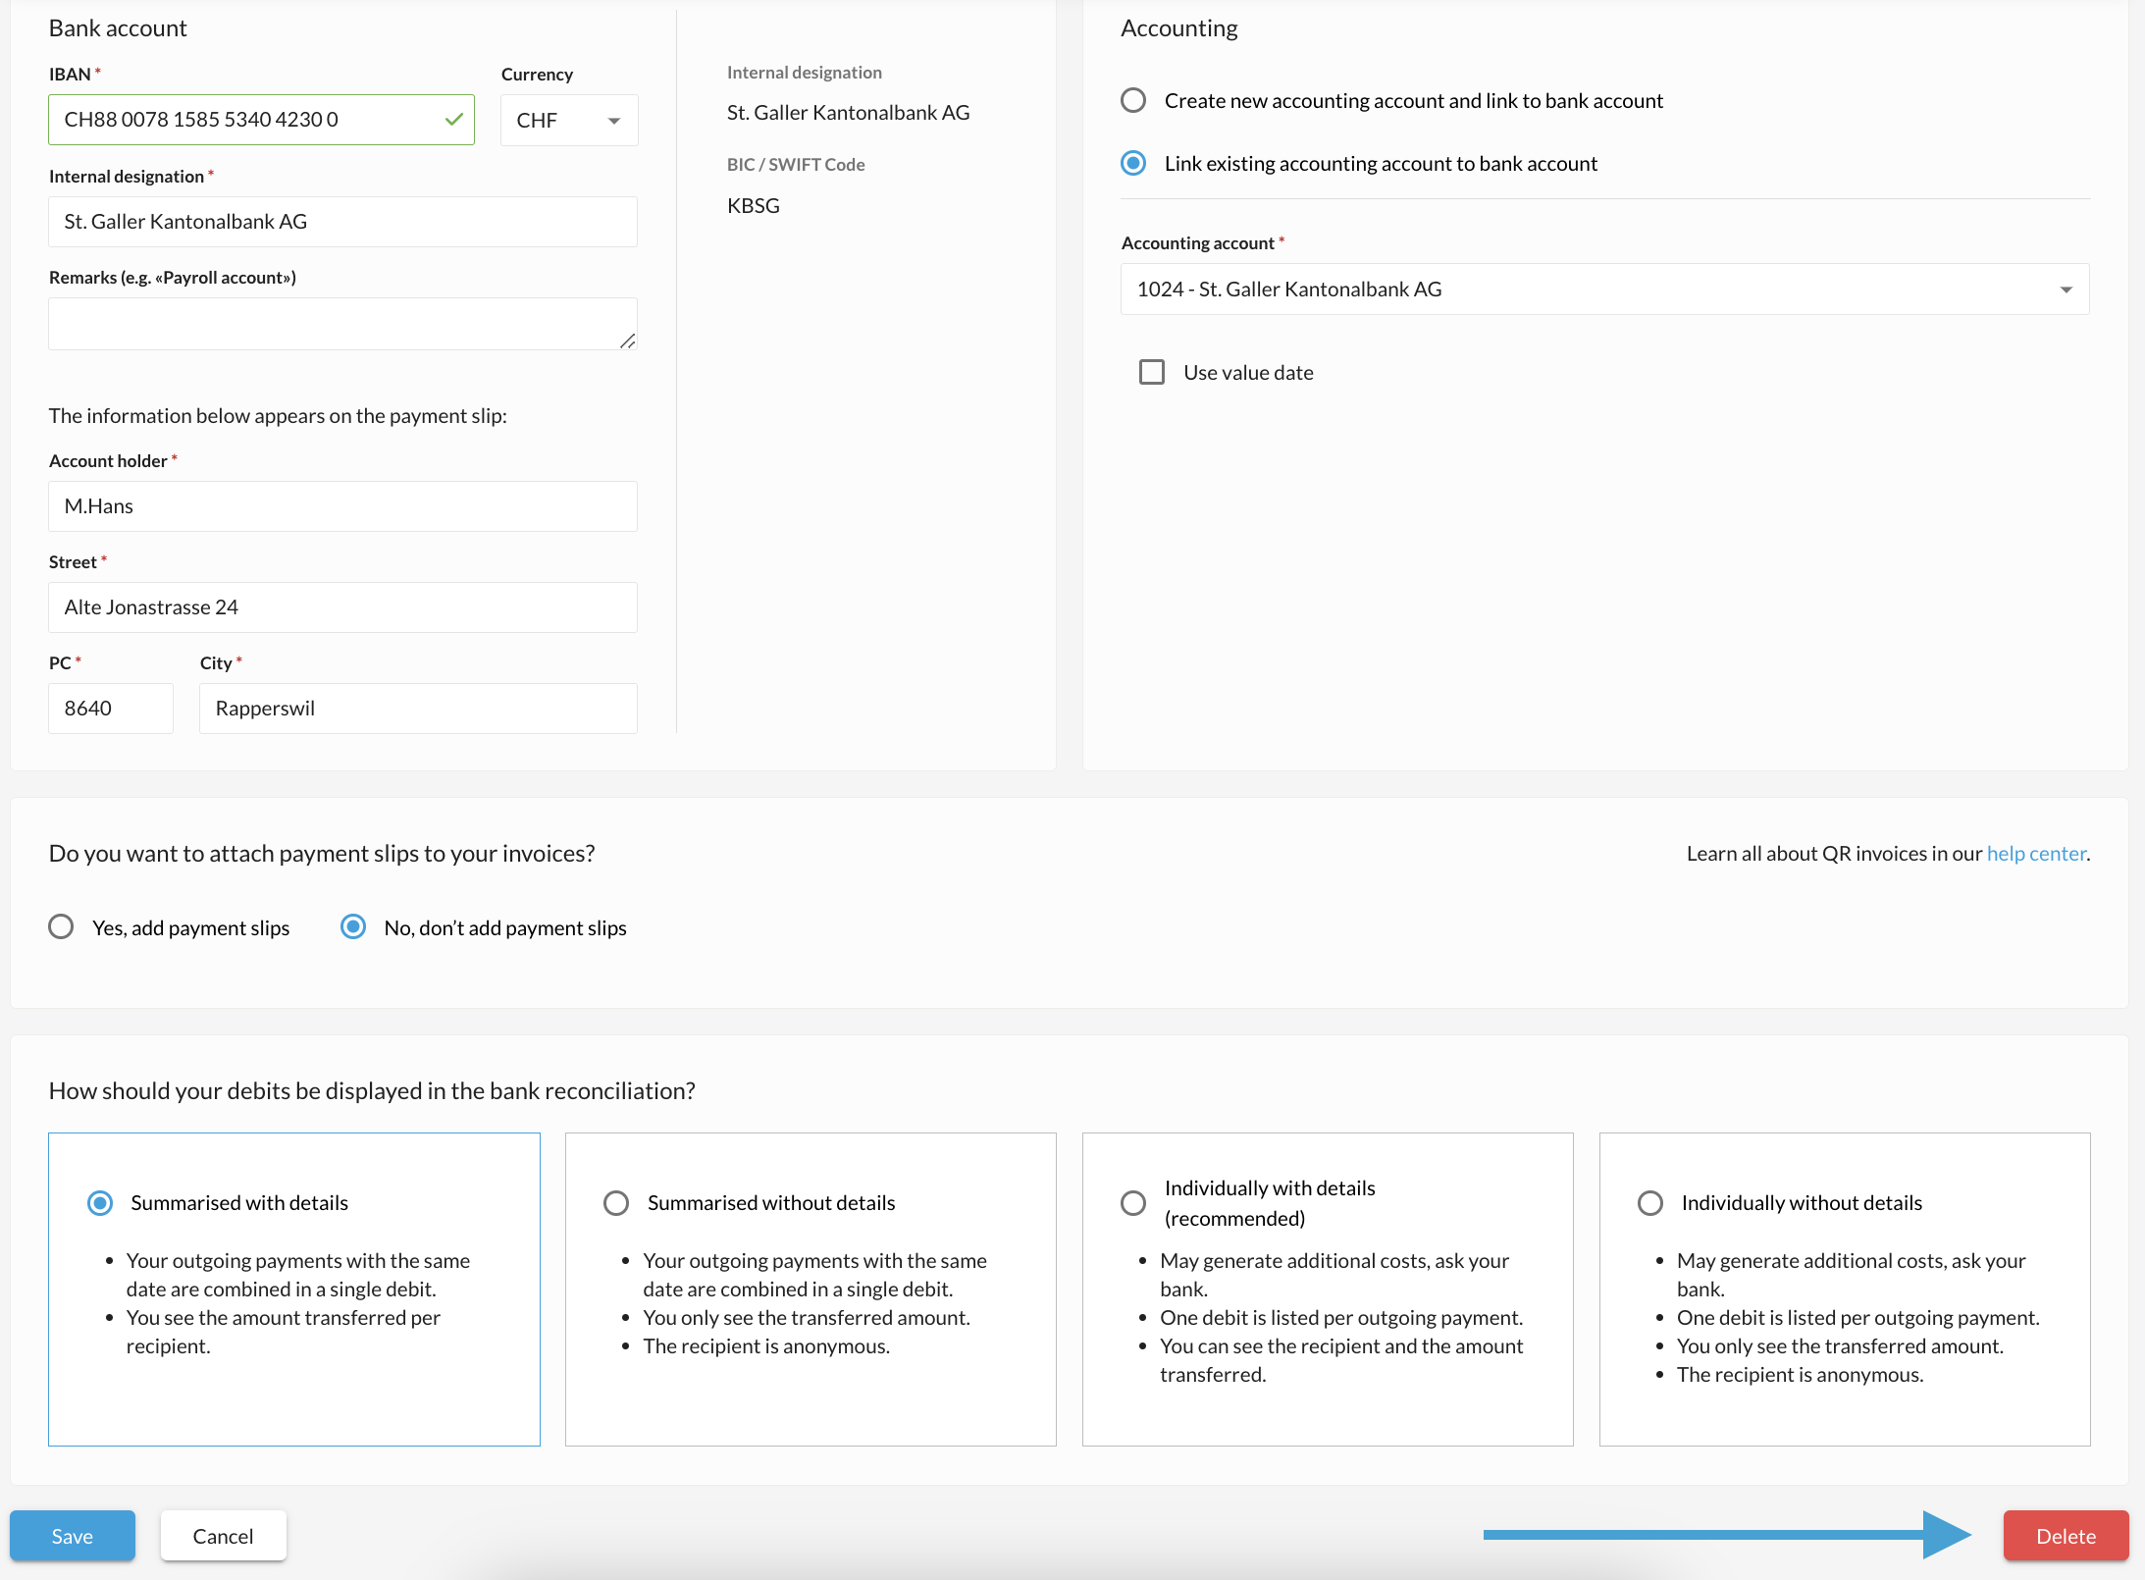Viewport: 2145px width, 1580px height.
Task: Select Summarised with details option
Action: (x=100, y=1203)
